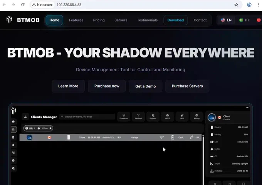This screenshot has width=262, height=185.
Task: Click the BOTS toolbar icon
Action: (x=168, y=117)
